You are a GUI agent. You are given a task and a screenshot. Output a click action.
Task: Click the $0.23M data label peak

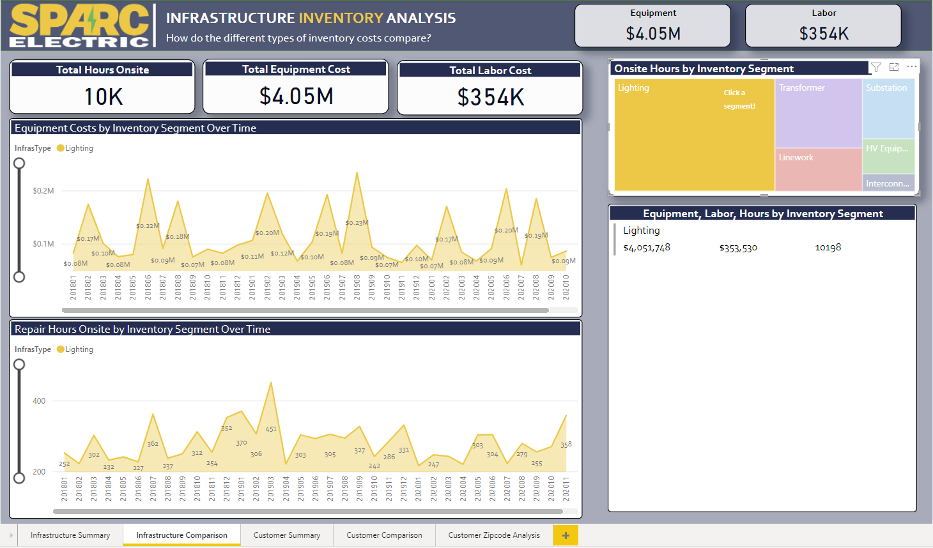(x=357, y=223)
